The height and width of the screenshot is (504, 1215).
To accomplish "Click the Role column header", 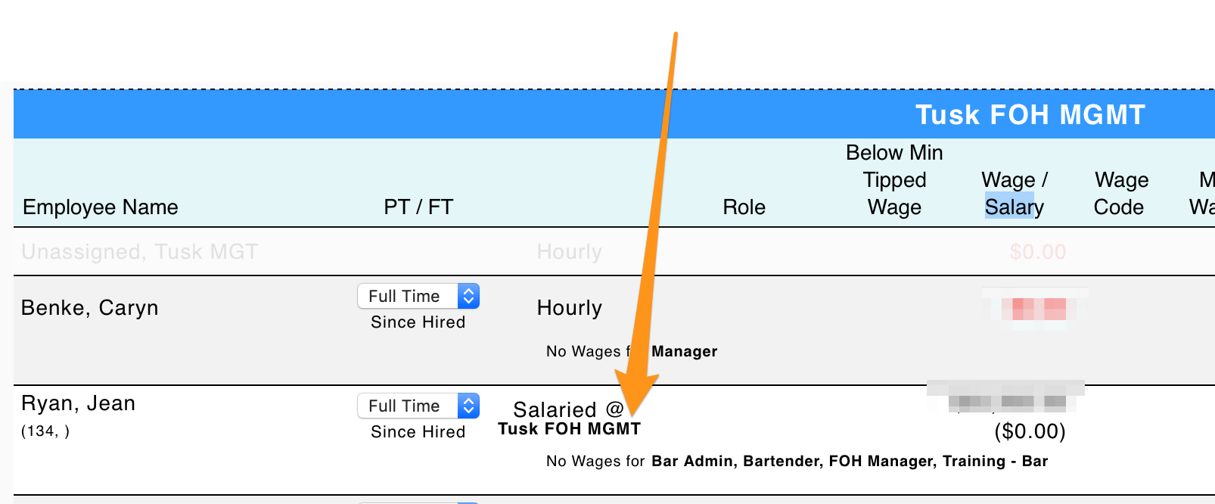I will (744, 207).
